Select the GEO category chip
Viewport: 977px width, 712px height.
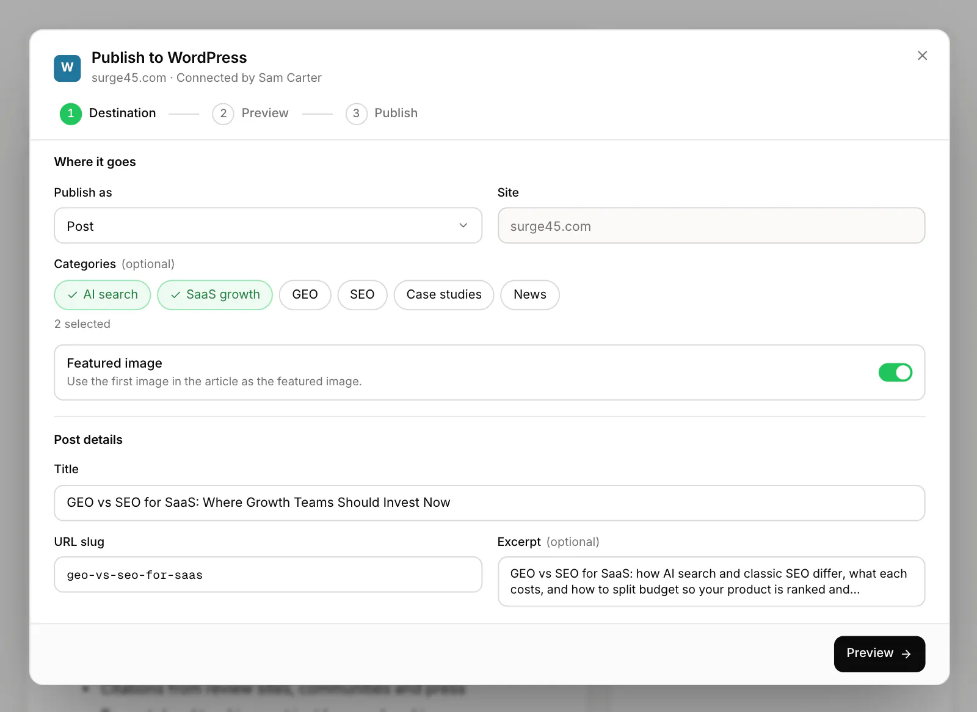pos(305,295)
